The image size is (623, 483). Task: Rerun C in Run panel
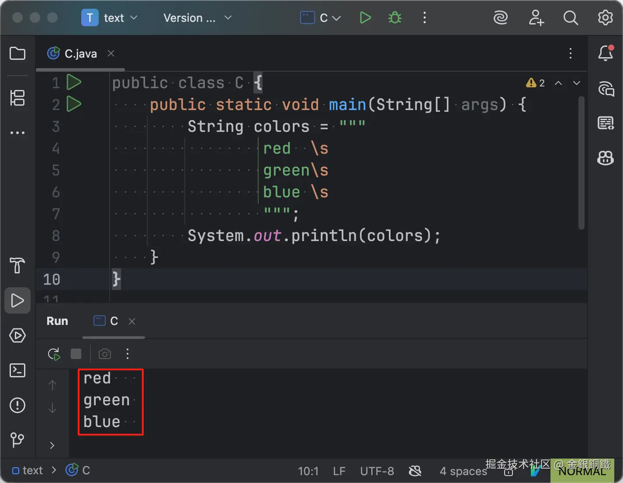tap(54, 354)
